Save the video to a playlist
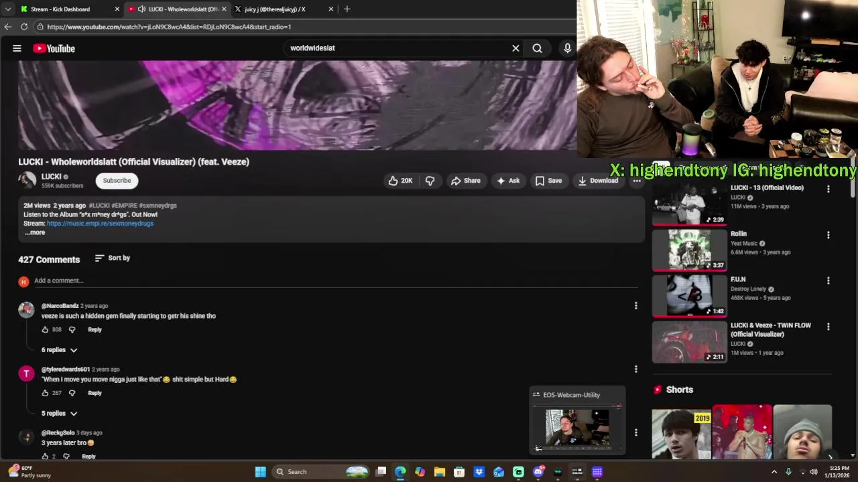858x482 pixels. (548, 181)
